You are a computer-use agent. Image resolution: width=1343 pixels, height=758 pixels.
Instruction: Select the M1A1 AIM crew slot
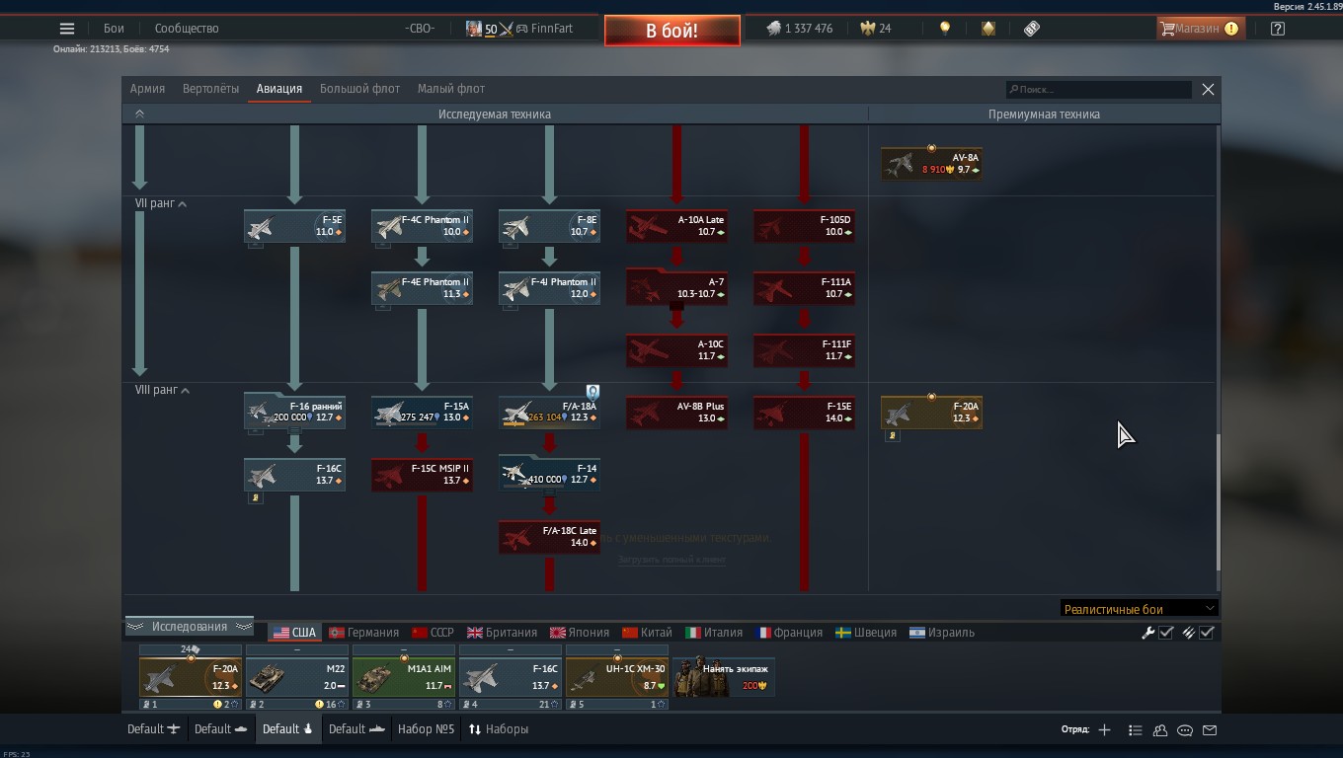(x=404, y=677)
